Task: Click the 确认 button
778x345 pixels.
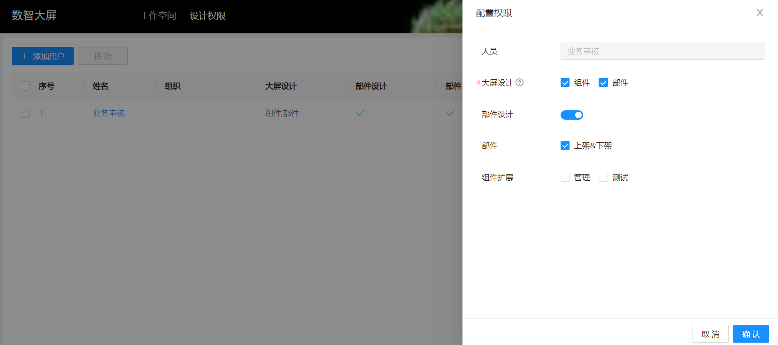Action: 750,334
